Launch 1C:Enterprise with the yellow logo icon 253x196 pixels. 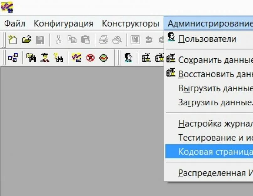click(76, 58)
